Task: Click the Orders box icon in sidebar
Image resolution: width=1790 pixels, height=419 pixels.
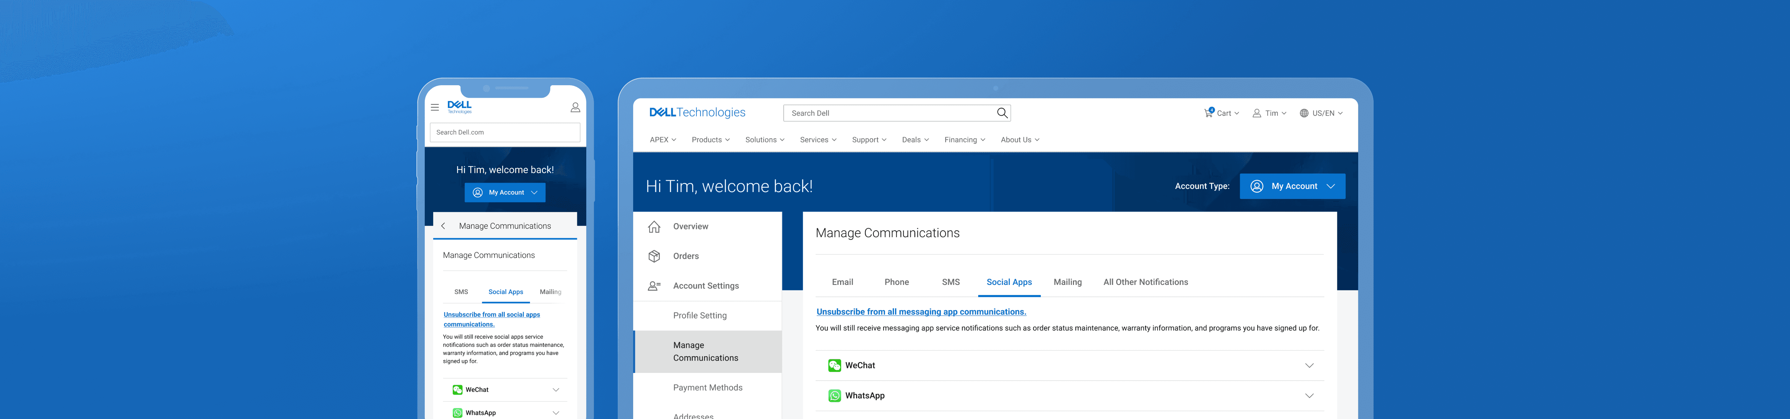Action: (654, 256)
